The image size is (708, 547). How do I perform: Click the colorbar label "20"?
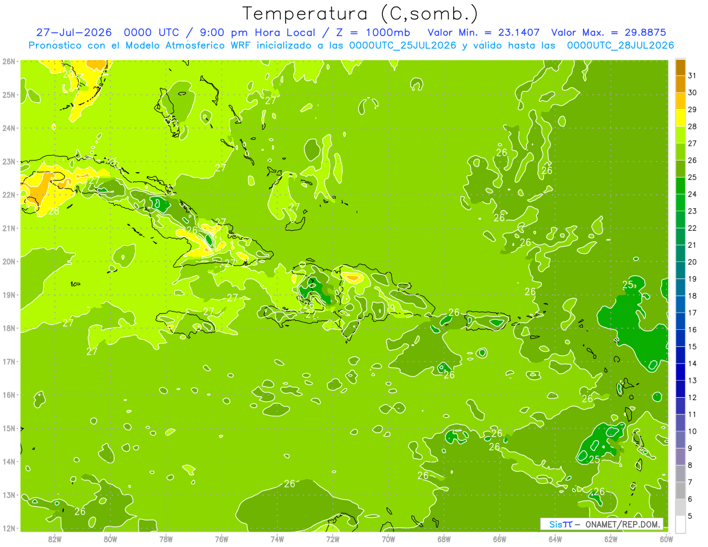click(x=693, y=262)
